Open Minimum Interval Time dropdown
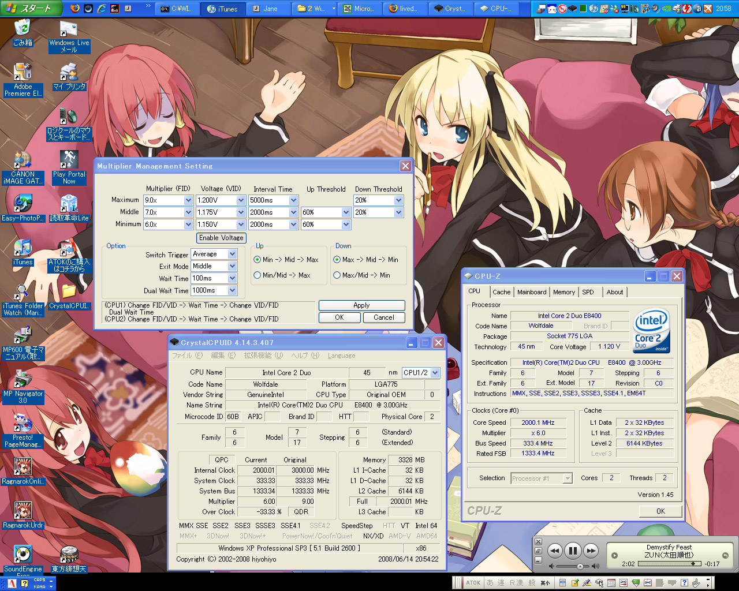 [293, 225]
